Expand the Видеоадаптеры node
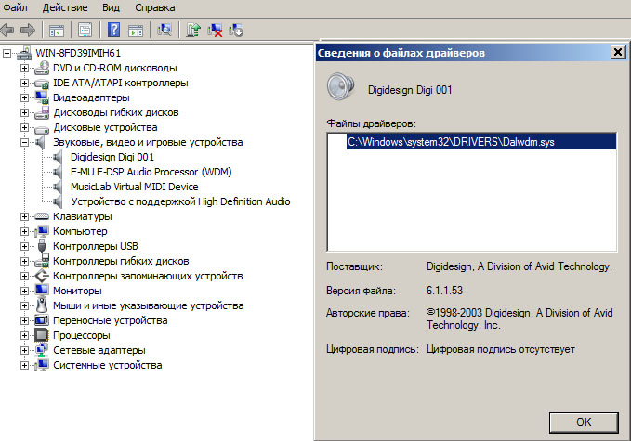Viewport: 631px width, 441px height. click(24, 97)
